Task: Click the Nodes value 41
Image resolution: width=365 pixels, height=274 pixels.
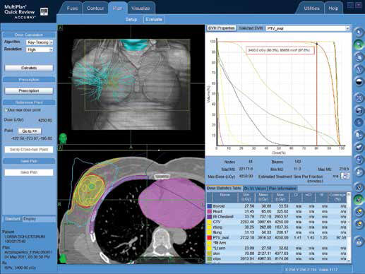Action: pos(251,162)
